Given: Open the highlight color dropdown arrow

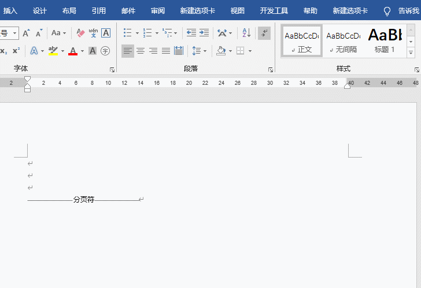Looking at the screenshot, I should [62, 51].
